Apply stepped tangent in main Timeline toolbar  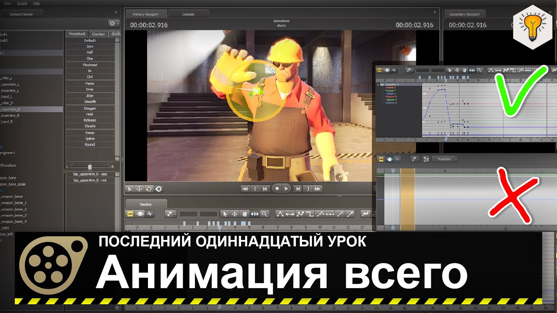(310, 214)
